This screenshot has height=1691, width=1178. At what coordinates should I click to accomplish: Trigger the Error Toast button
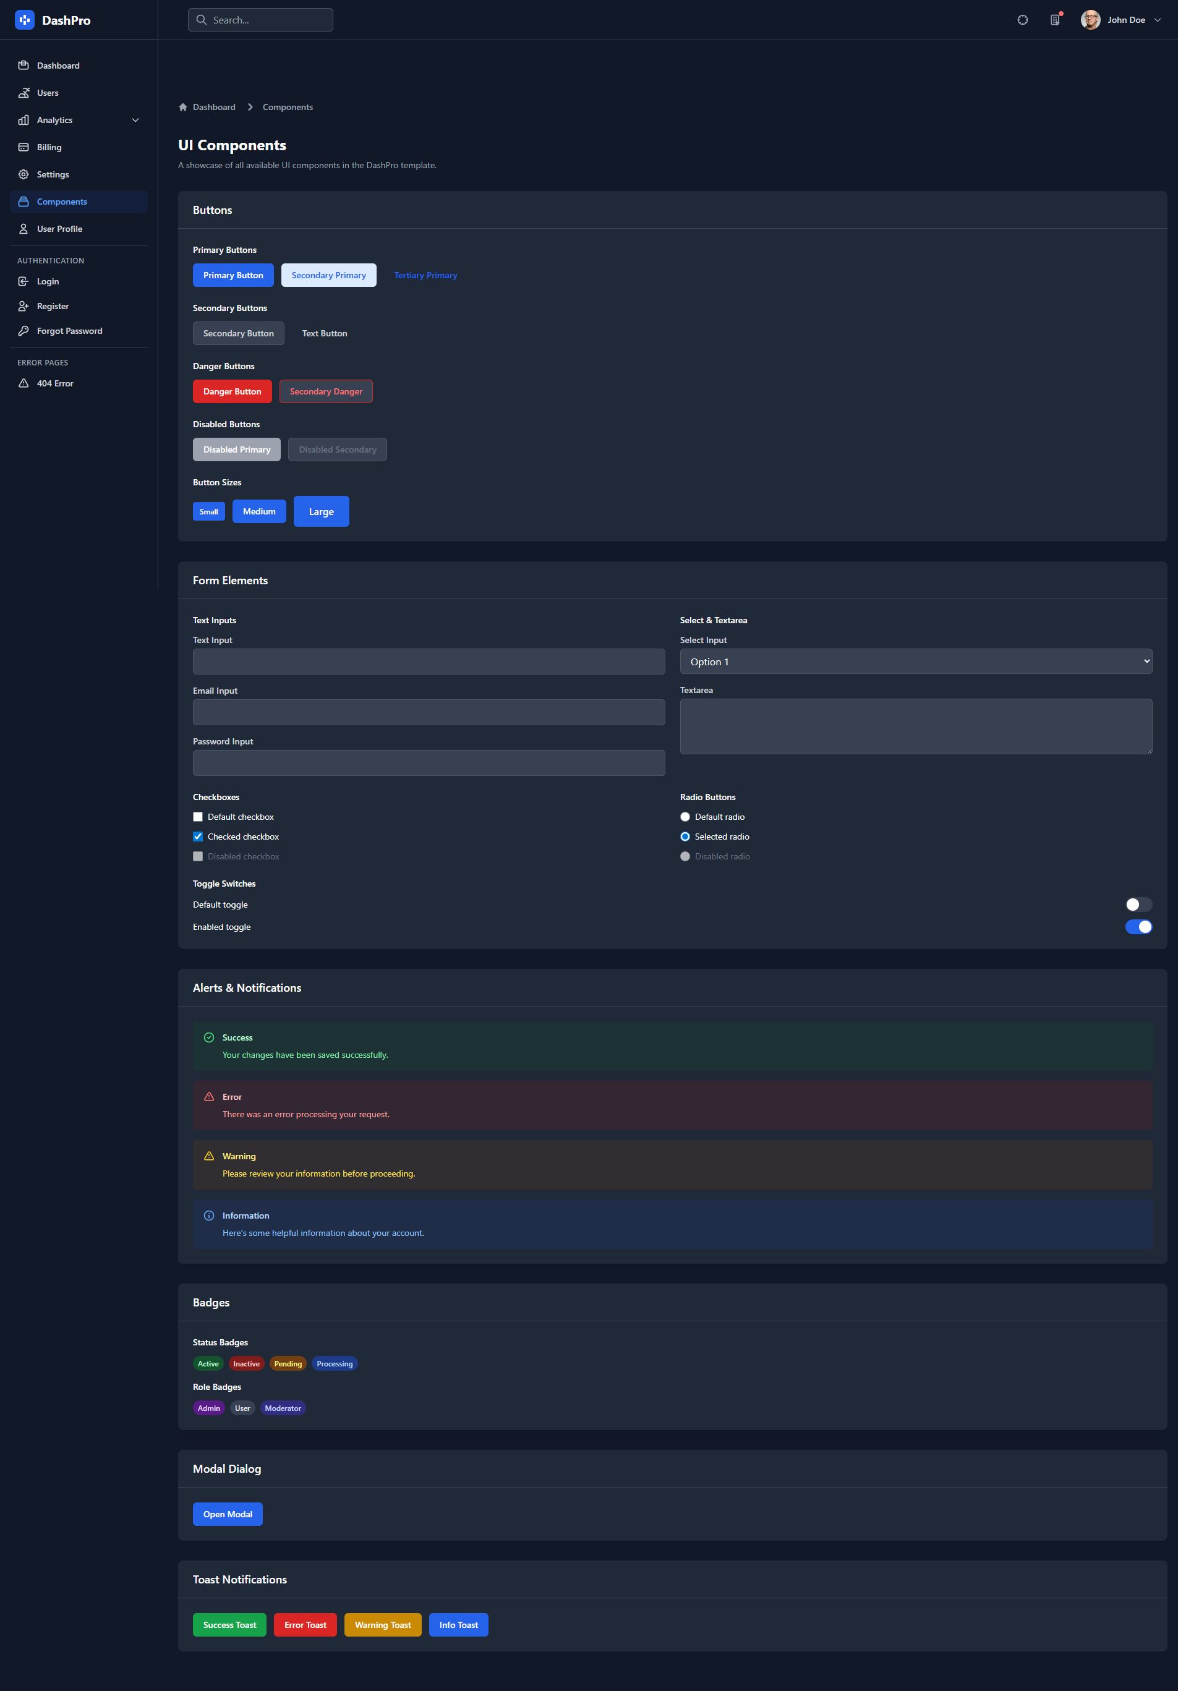coord(305,1625)
